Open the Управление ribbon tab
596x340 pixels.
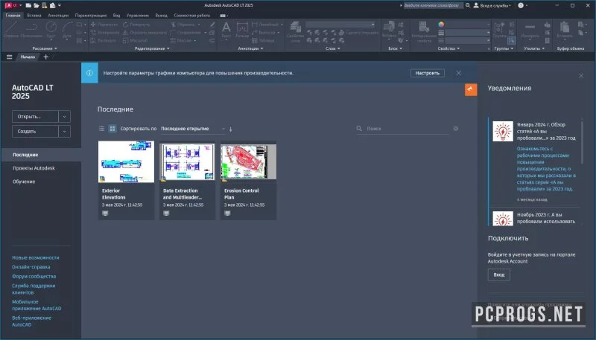[138, 16]
